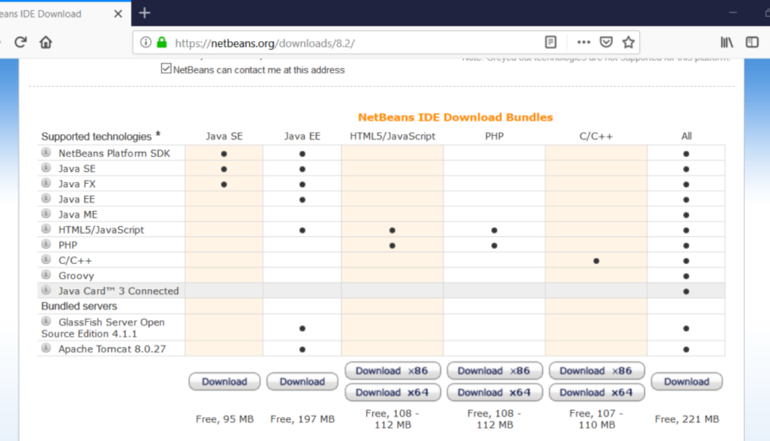The height and width of the screenshot is (441, 770).
Task: Show sidebars icon in toolbar
Action: [752, 42]
